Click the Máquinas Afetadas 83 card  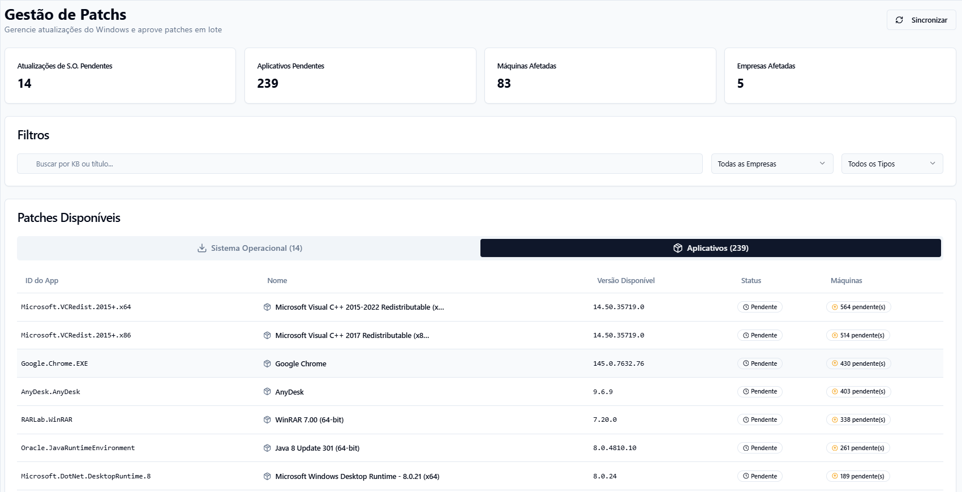pyautogui.click(x=600, y=75)
